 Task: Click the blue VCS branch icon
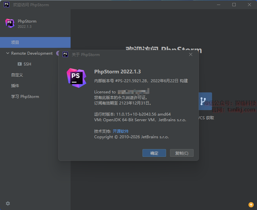[x=204, y=101]
